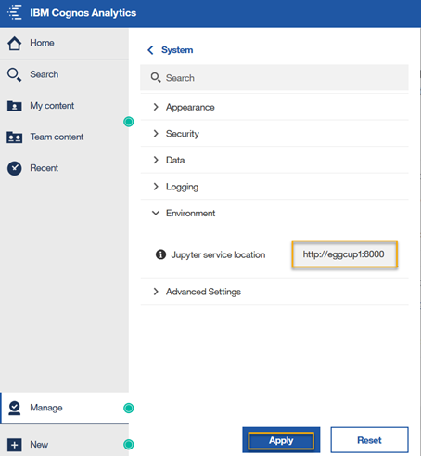Open the IBM Cognos hamburger menu icon
This screenshot has height=456, width=421.
pos(15,13)
